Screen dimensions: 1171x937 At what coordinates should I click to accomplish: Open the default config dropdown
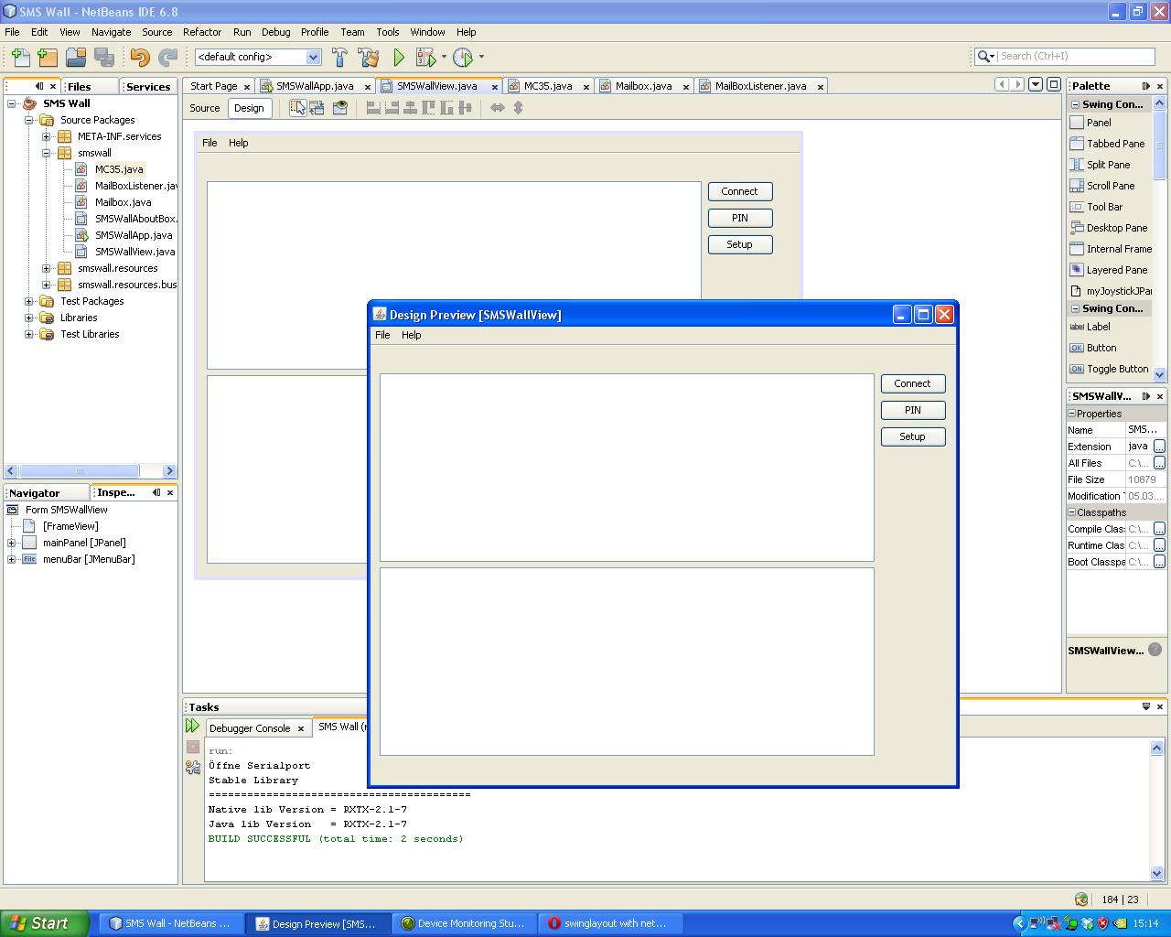click(314, 57)
